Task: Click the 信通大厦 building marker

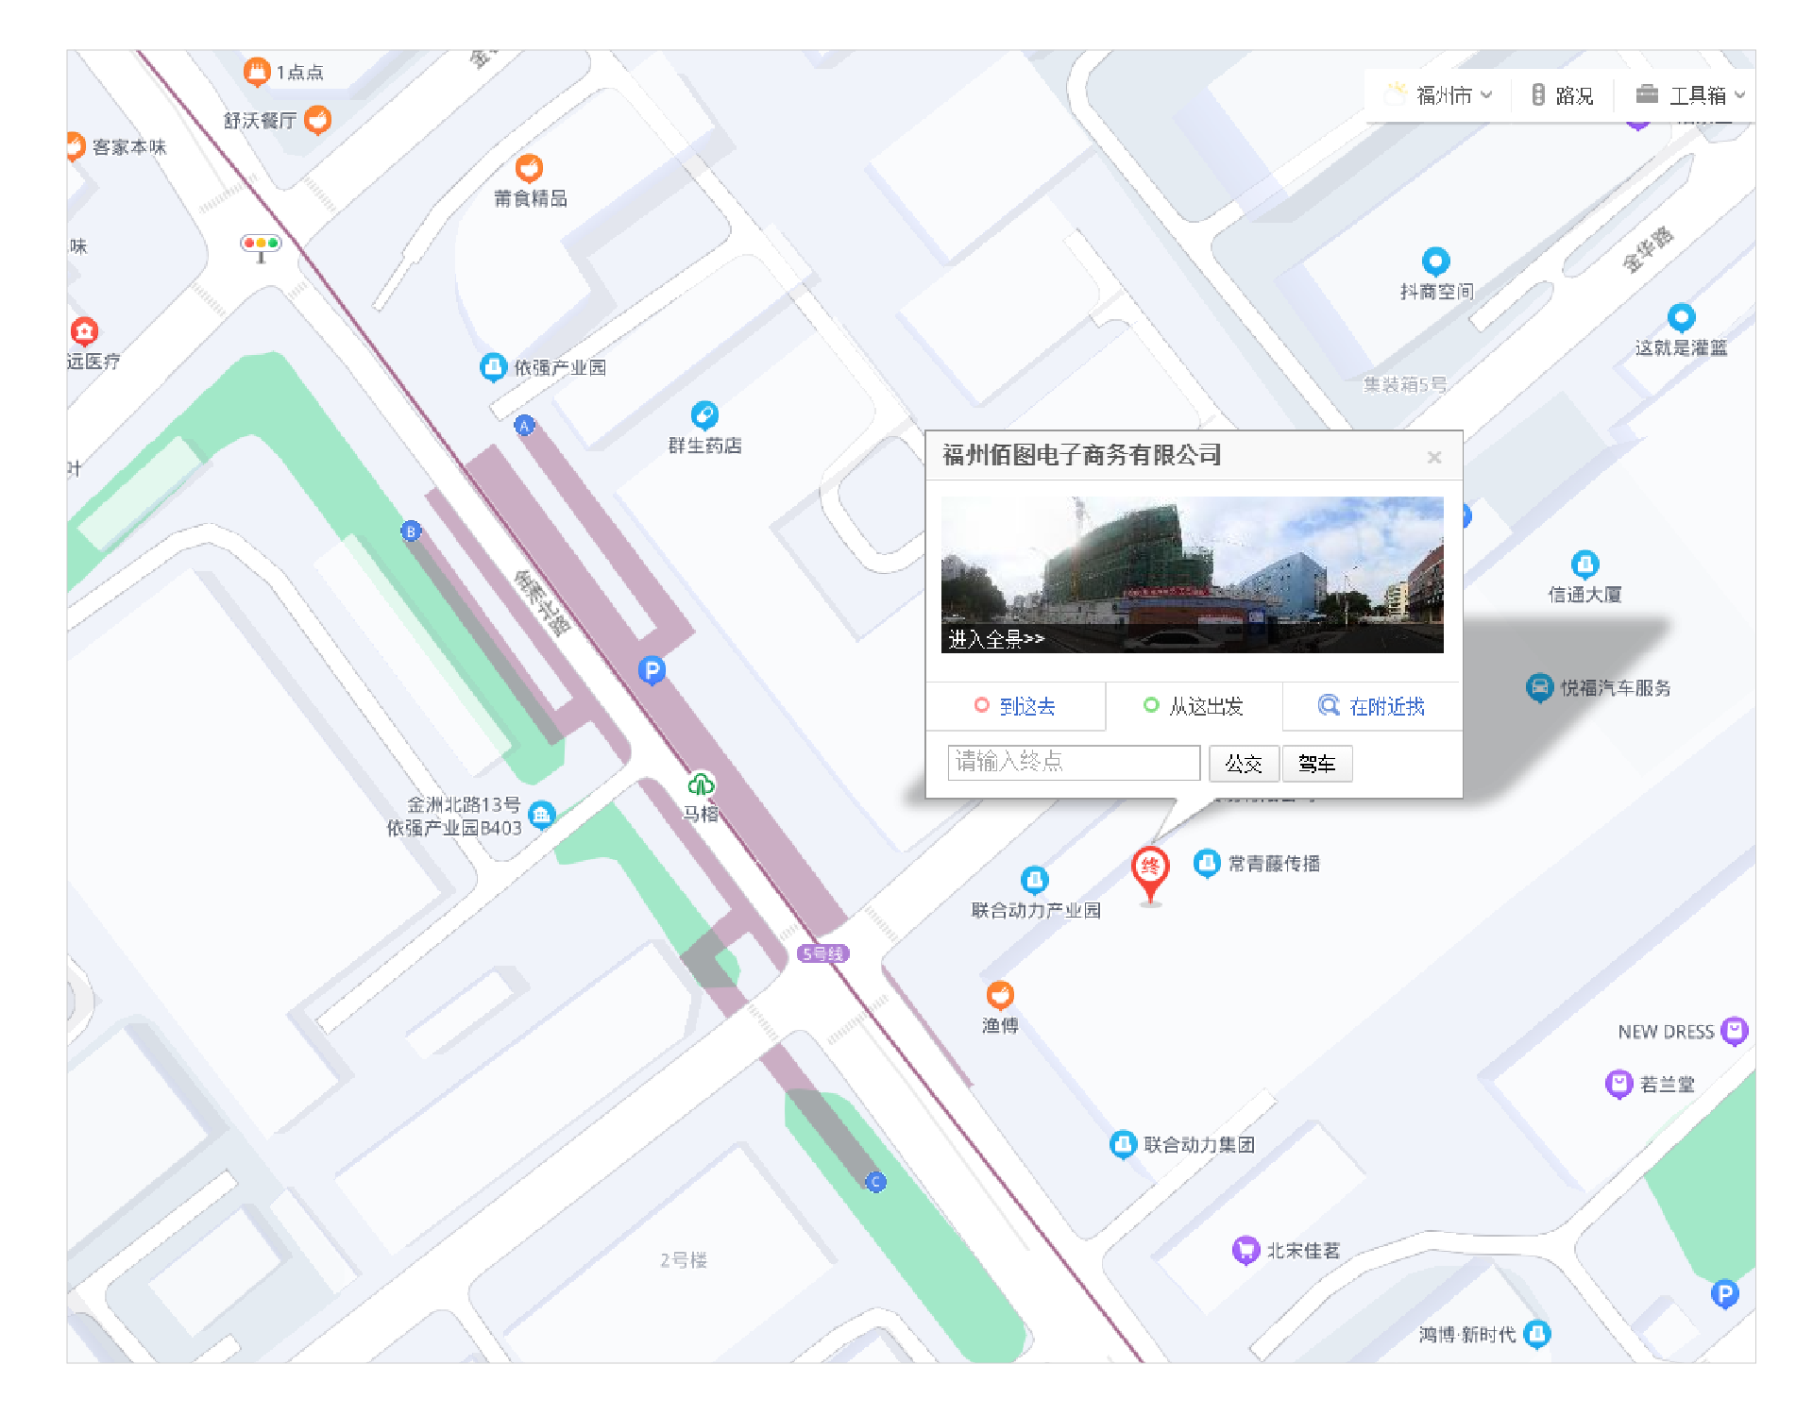Action: click(x=1584, y=565)
